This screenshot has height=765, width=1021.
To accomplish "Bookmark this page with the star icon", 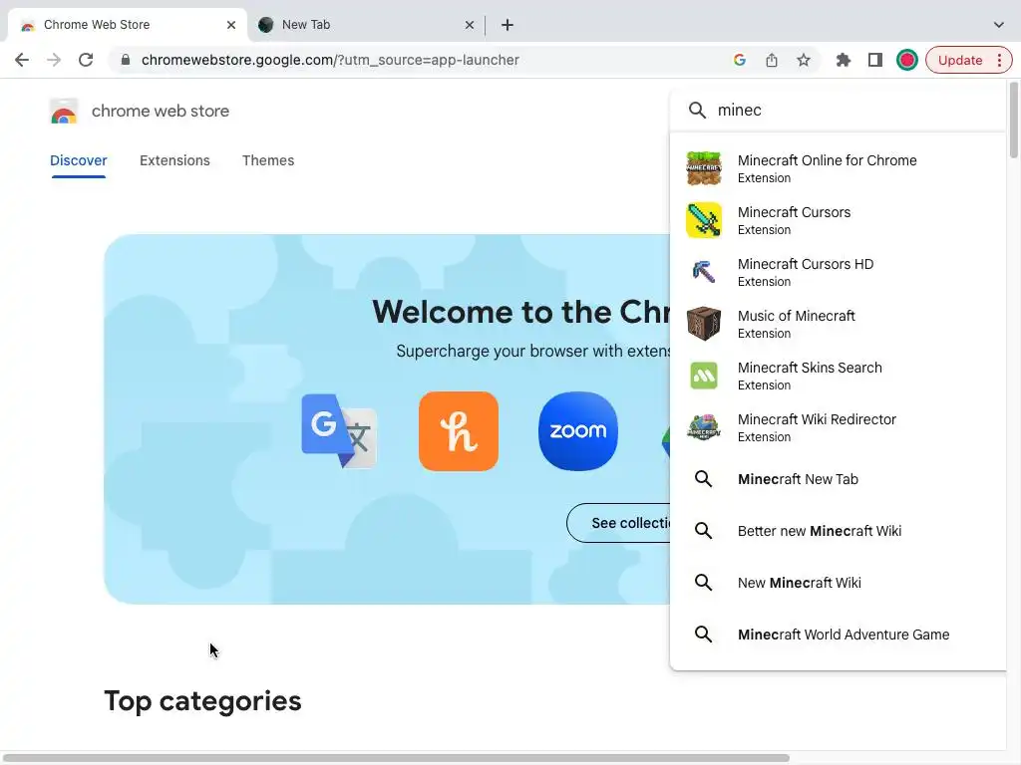I will [x=804, y=60].
